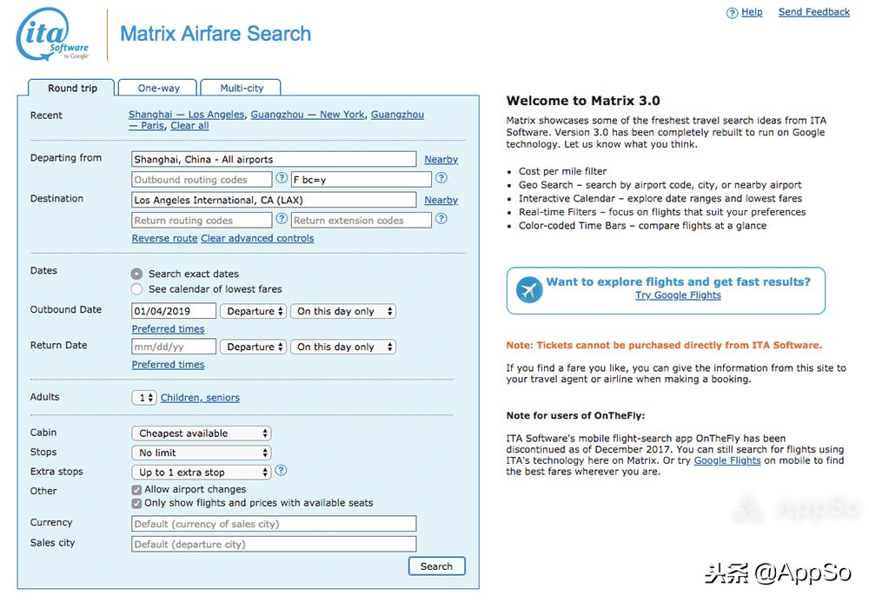The height and width of the screenshot is (602, 869).
Task: Open Preferred times under Return Date
Action: 168,364
